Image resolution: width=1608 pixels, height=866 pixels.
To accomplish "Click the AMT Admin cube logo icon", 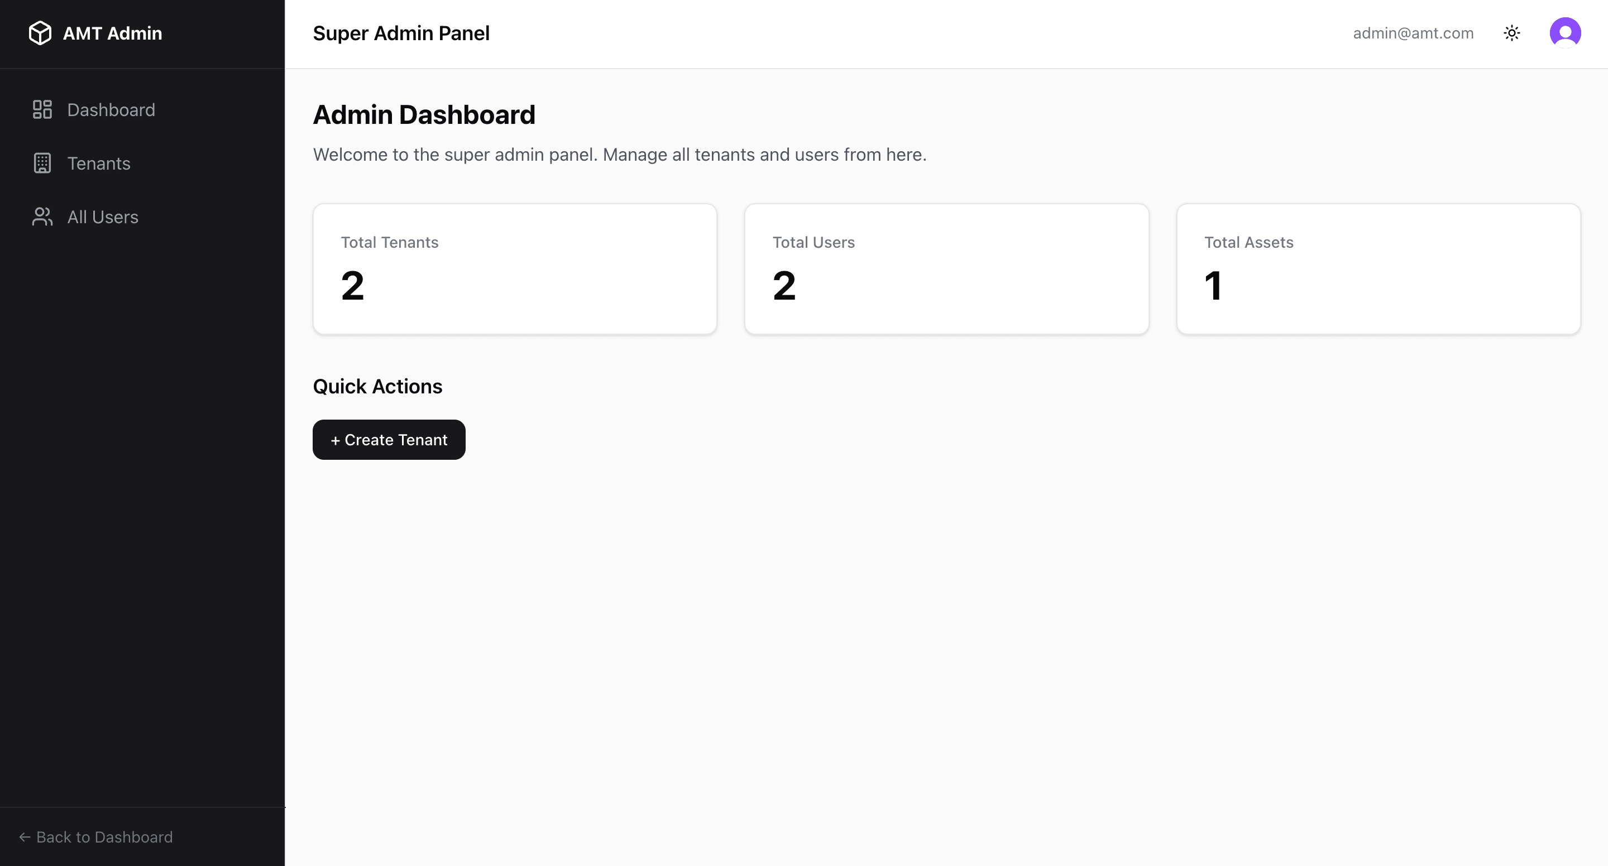I will (41, 33).
